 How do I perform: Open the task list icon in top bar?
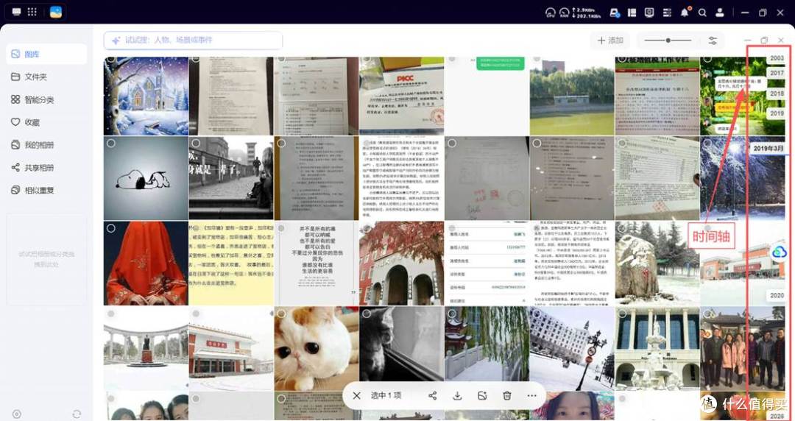point(667,13)
